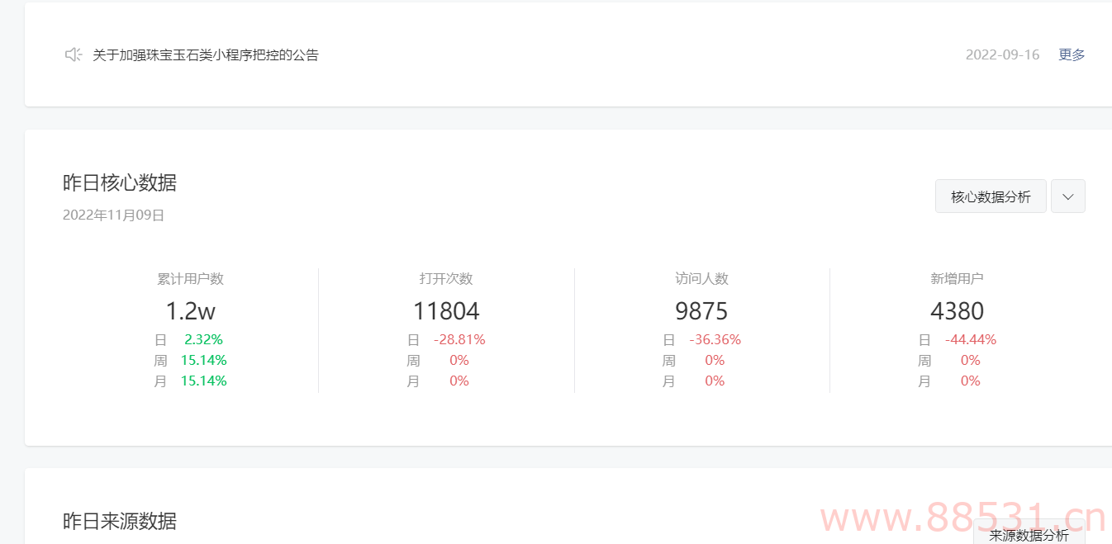Click the 昨日核心数据 heading

(120, 182)
